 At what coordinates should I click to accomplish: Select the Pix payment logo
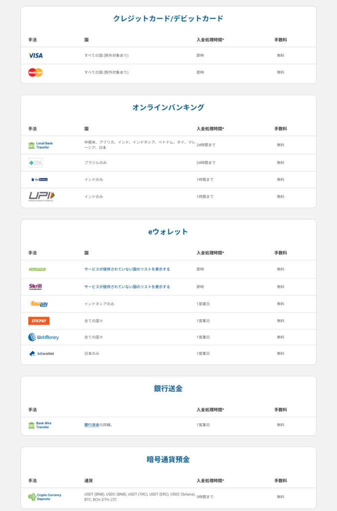(35, 163)
